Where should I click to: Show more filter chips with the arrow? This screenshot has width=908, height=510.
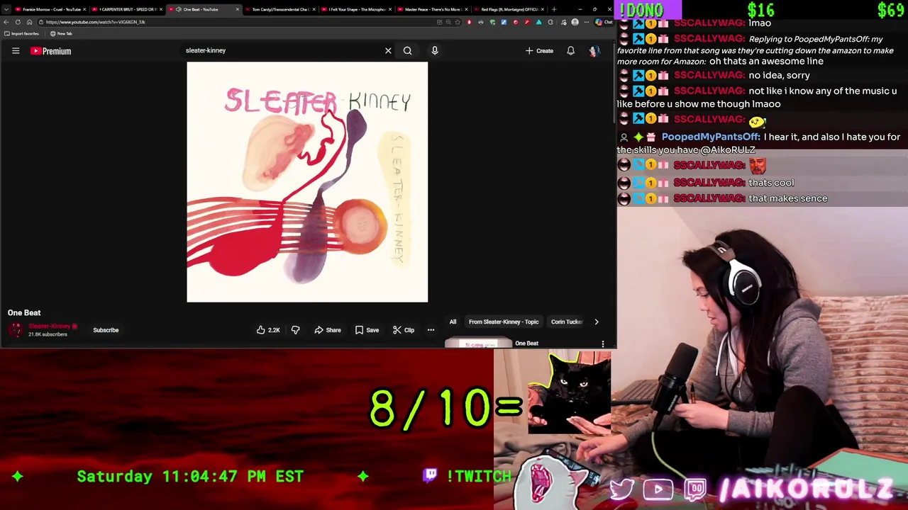tap(596, 322)
